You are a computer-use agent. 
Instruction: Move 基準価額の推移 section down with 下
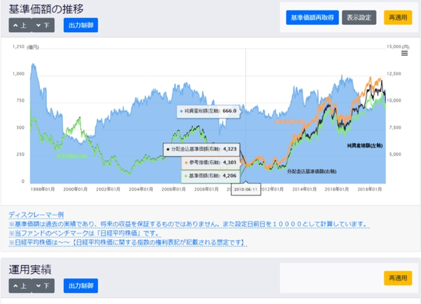pyautogui.click(x=43, y=25)
